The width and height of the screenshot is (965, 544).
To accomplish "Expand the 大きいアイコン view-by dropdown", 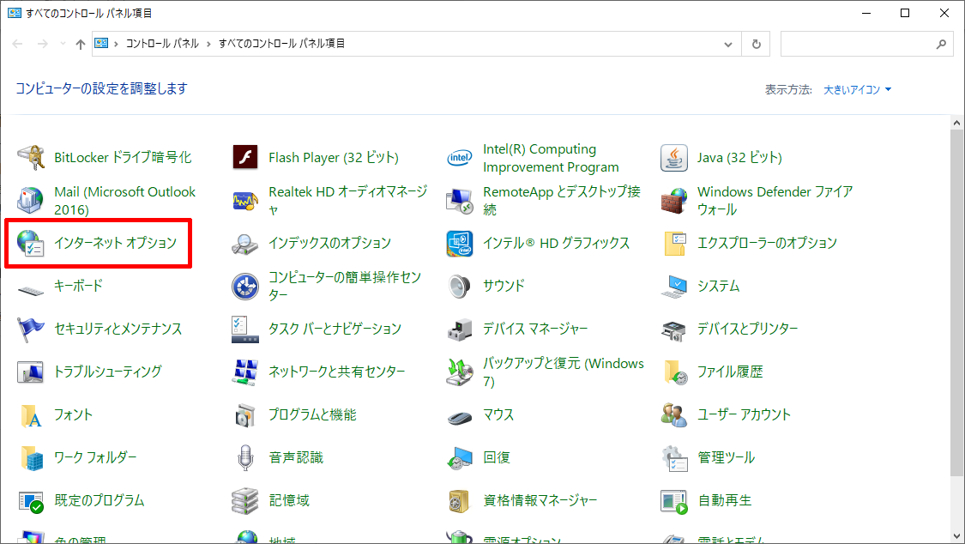I will click(x=857, y=90).
